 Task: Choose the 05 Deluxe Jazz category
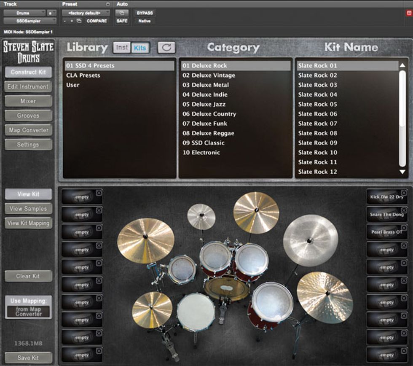(236, 104)
